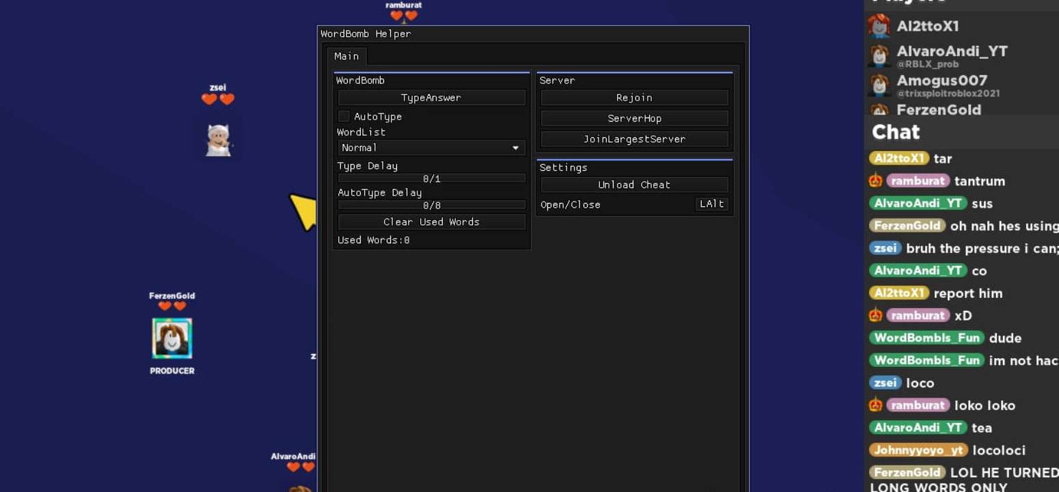Enable the AutoType checkbox

(x=344, y=117)
